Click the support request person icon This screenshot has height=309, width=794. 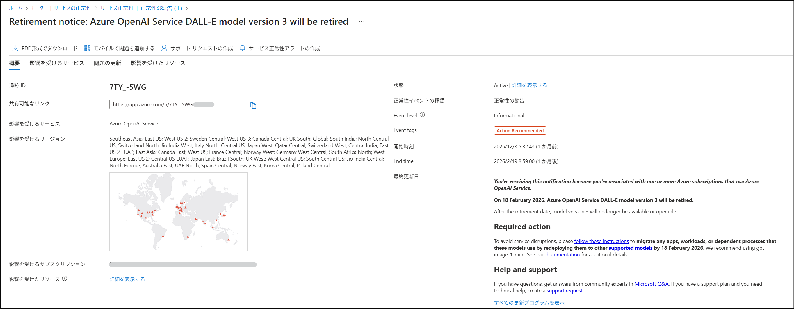164,48
